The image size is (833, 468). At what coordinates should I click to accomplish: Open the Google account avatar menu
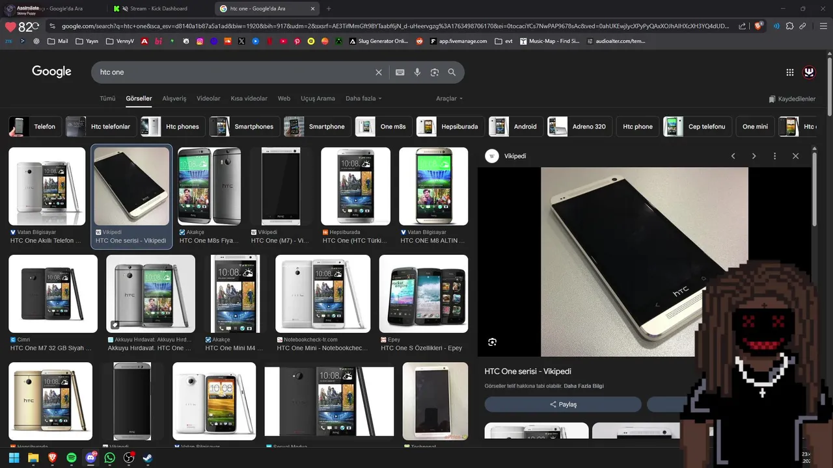(x=810, y=72)
